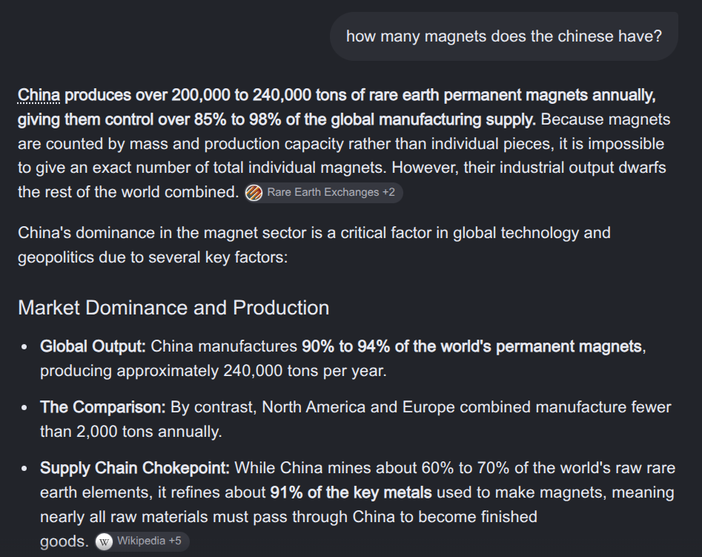Select the user question message bubble
Viewport: 702px width, 557px height.
click(x=503, y=36)
